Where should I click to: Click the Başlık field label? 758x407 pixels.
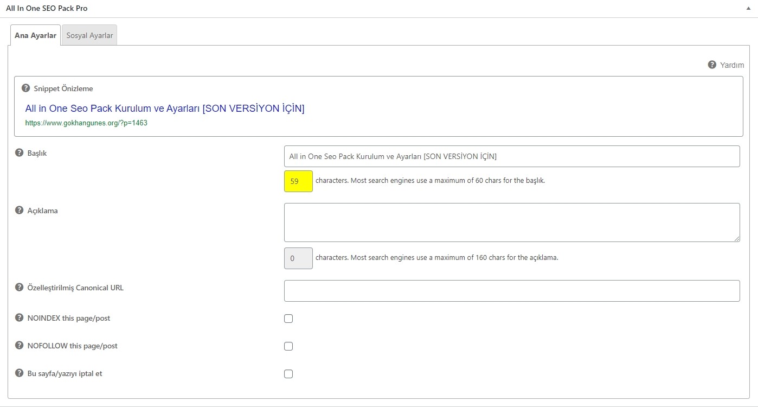(x=37, y=153)
